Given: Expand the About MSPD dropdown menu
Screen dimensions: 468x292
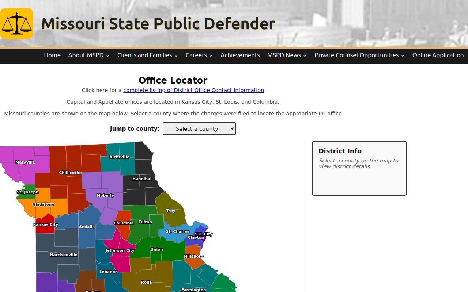Looking at the screenshot, I should (89, 55).
